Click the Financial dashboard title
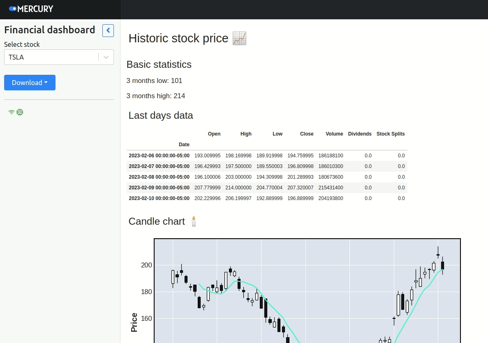 tap(49, 30)
